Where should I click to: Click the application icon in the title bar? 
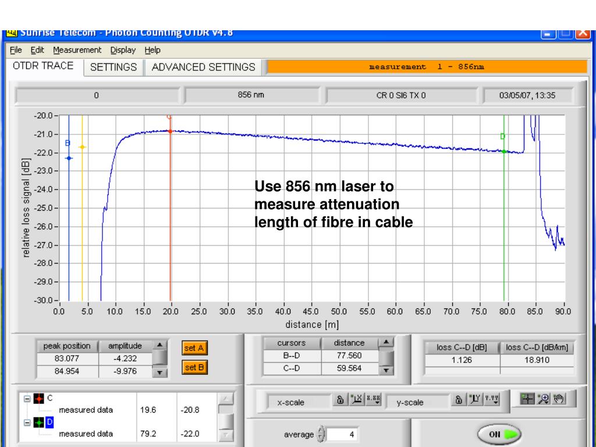point(12,33)
